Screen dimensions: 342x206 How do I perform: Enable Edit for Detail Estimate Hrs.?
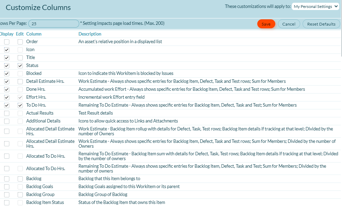(20, 81)
